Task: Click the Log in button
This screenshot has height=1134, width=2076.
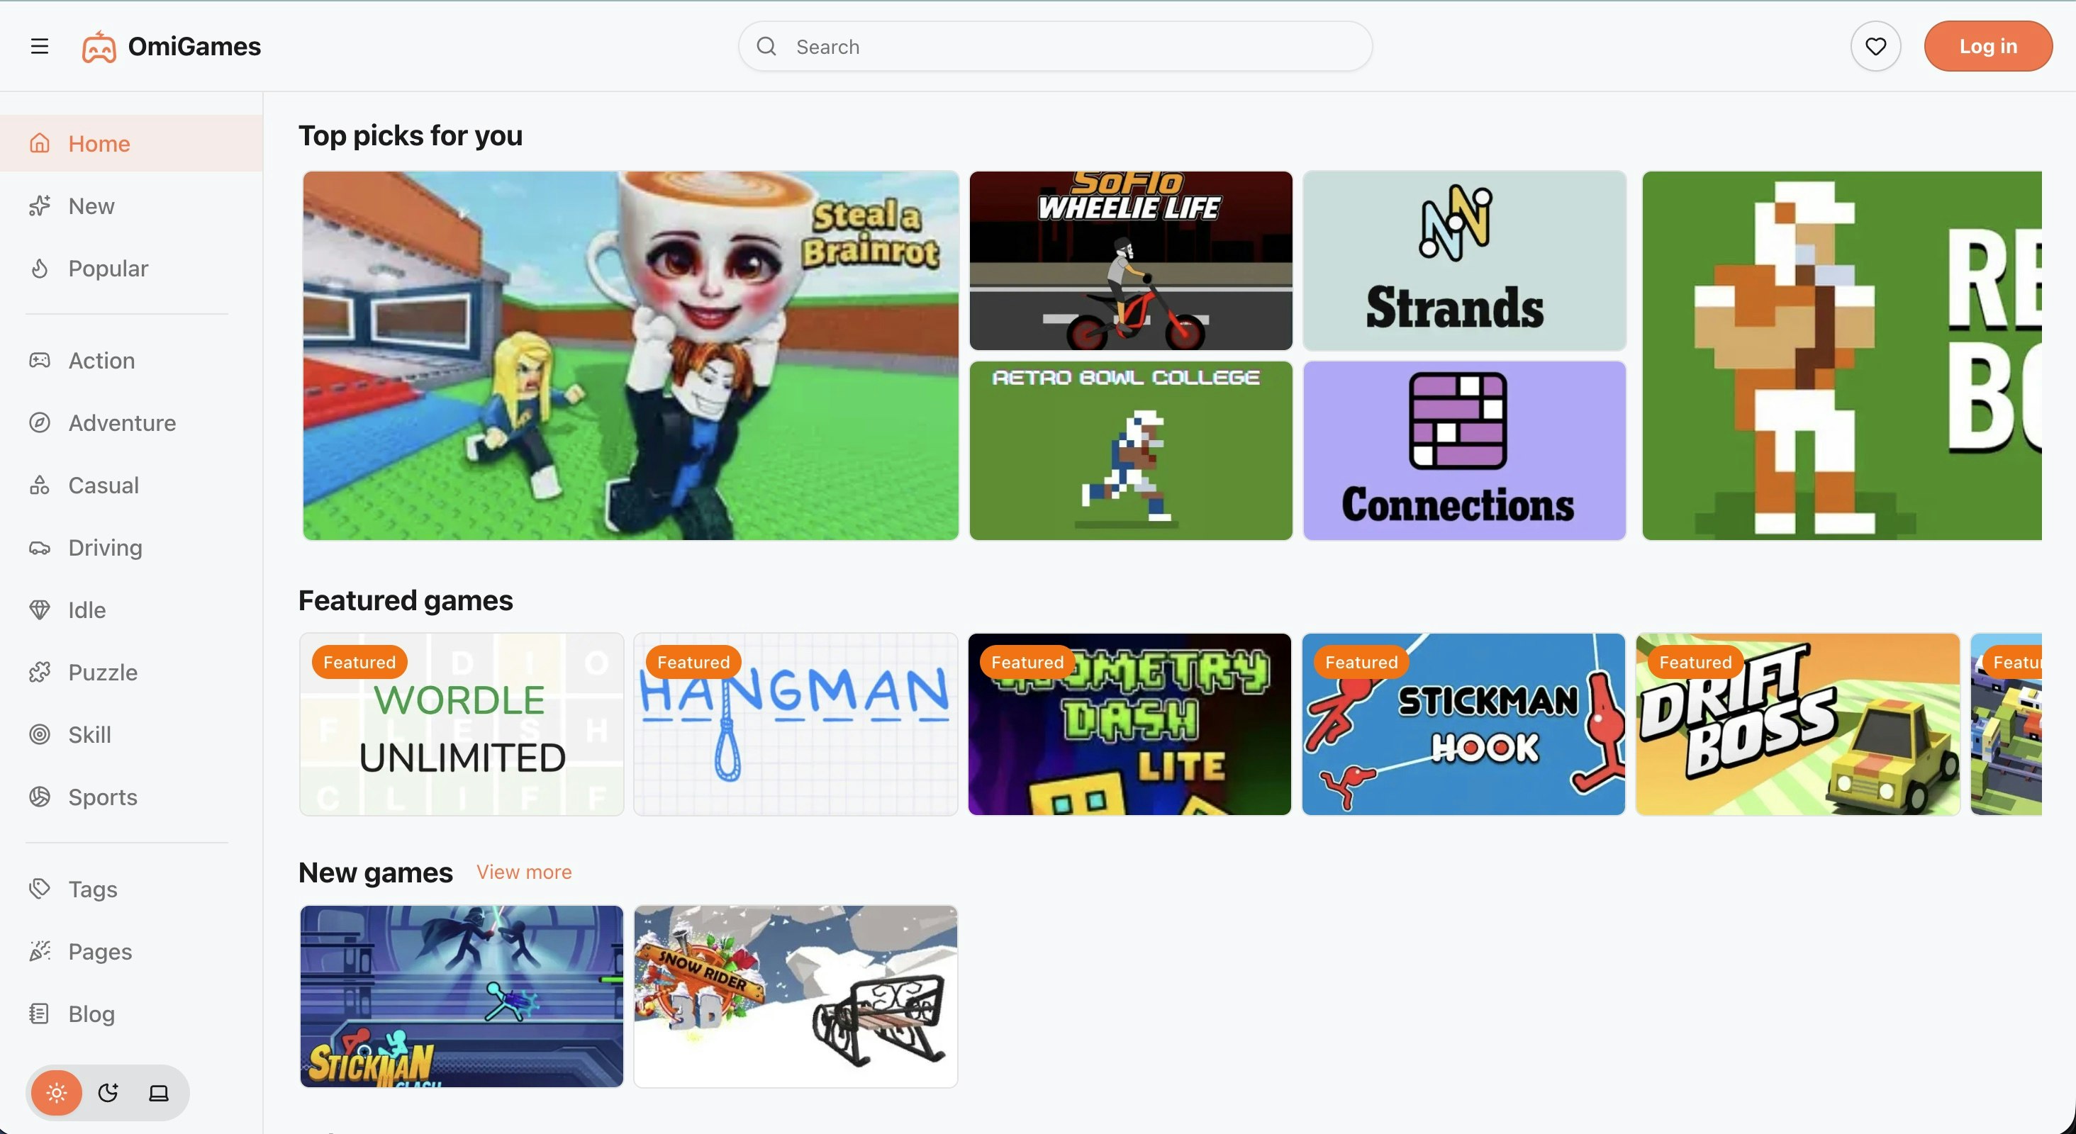Action: [1987, 46]
